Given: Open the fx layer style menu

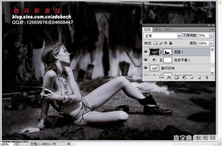Looking at the screenshot, I should (x=169, y=77).
